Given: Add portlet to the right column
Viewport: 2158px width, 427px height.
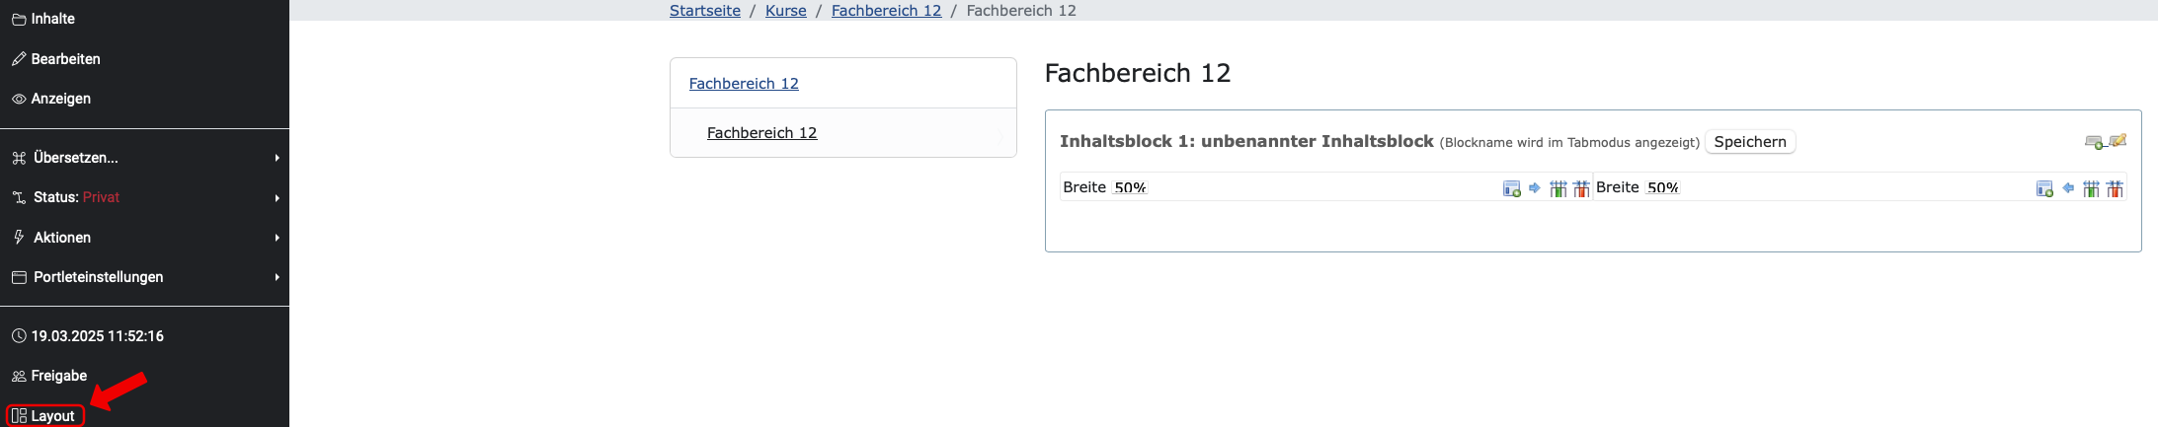Looking at the screenshot, I should 2044,188.
